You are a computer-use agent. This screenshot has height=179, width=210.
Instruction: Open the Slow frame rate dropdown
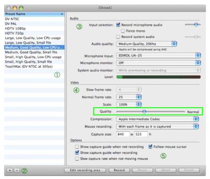129,89
